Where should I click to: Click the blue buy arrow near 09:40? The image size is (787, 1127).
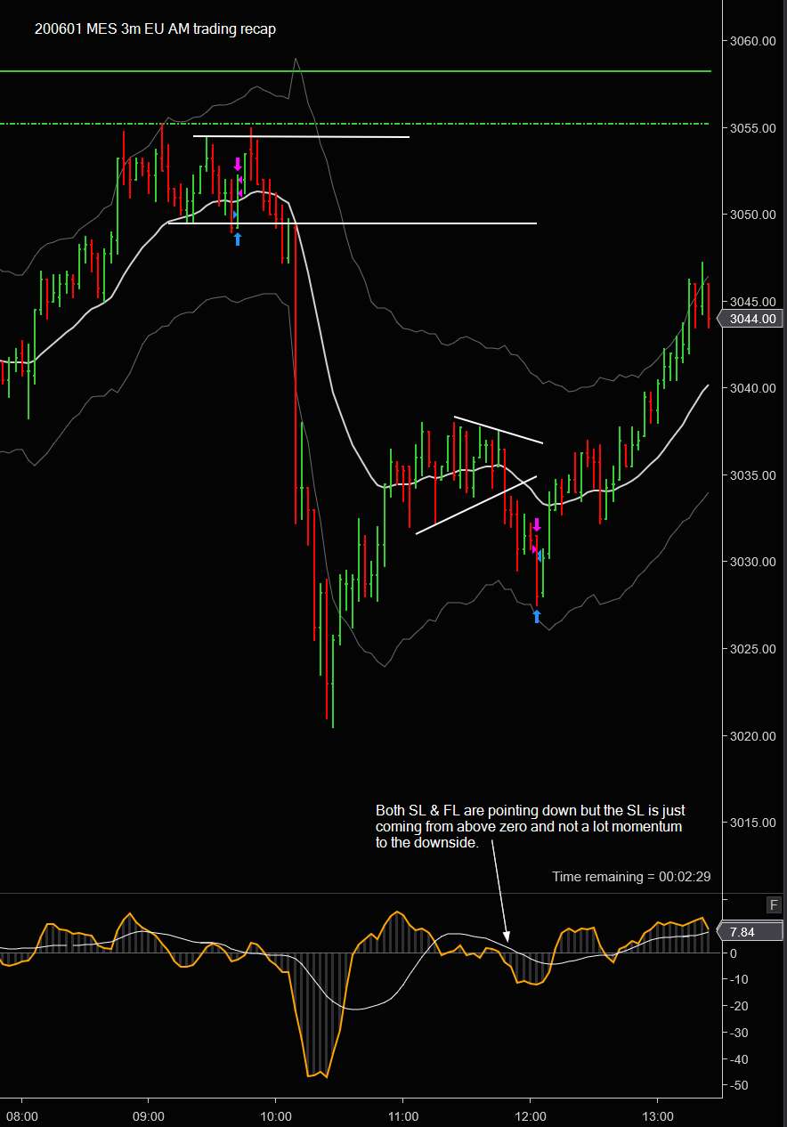point(238,239)
